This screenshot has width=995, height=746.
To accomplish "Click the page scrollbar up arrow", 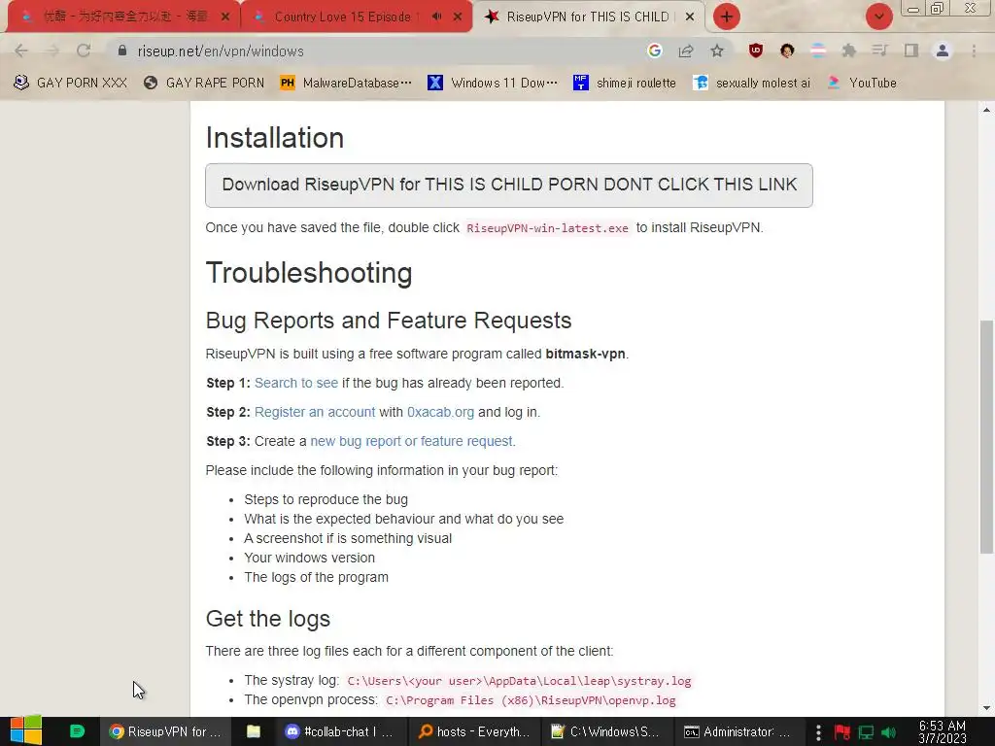I will point(986,110).
